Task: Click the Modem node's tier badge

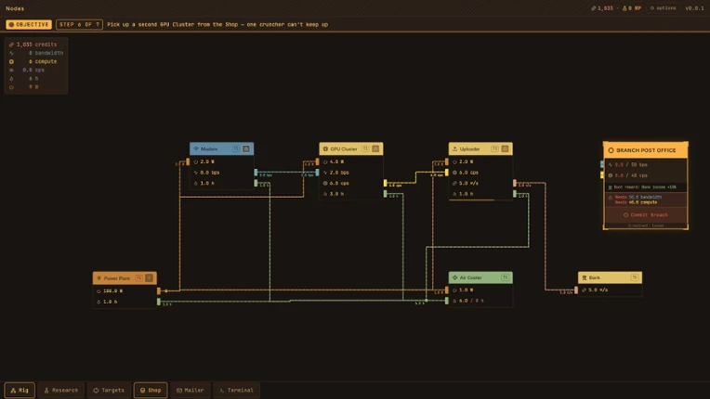Action: (235, 148)
